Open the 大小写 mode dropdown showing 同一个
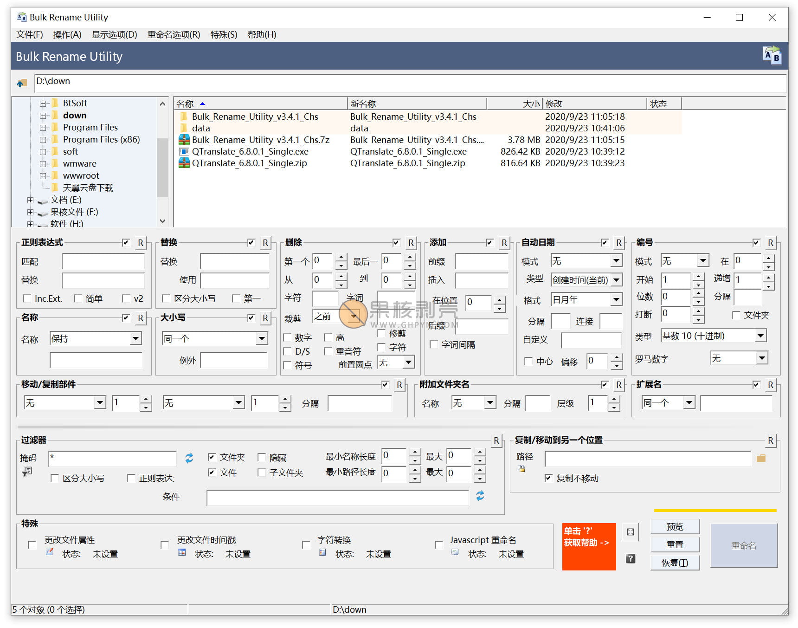The image size is (798, 628). [x=262, y=338]
